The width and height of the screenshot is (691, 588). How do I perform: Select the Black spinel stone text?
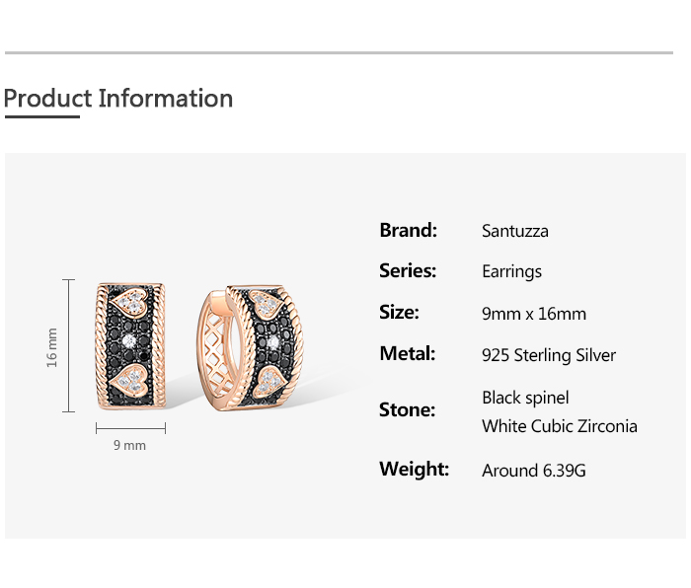click(525, 398)
